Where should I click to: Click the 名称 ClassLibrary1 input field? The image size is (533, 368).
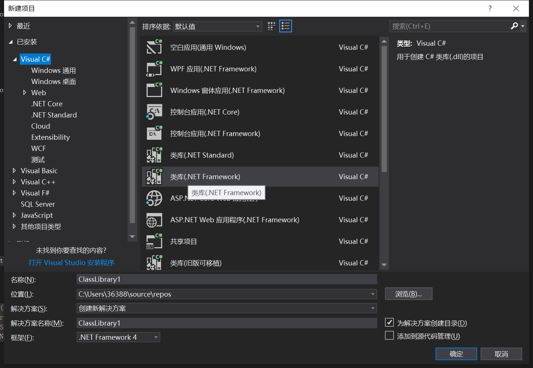click(227, 279)
